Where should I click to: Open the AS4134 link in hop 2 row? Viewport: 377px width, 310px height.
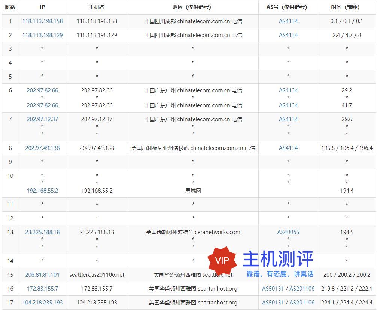288,35
